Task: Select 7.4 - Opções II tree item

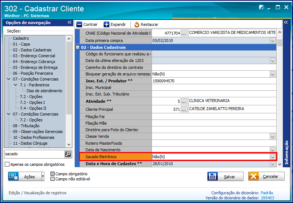Action: tap(33, 108)
